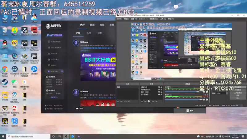247x139 pixels.
Task: Open Company of Heroes 2 icon
Action: coord(34,57)
